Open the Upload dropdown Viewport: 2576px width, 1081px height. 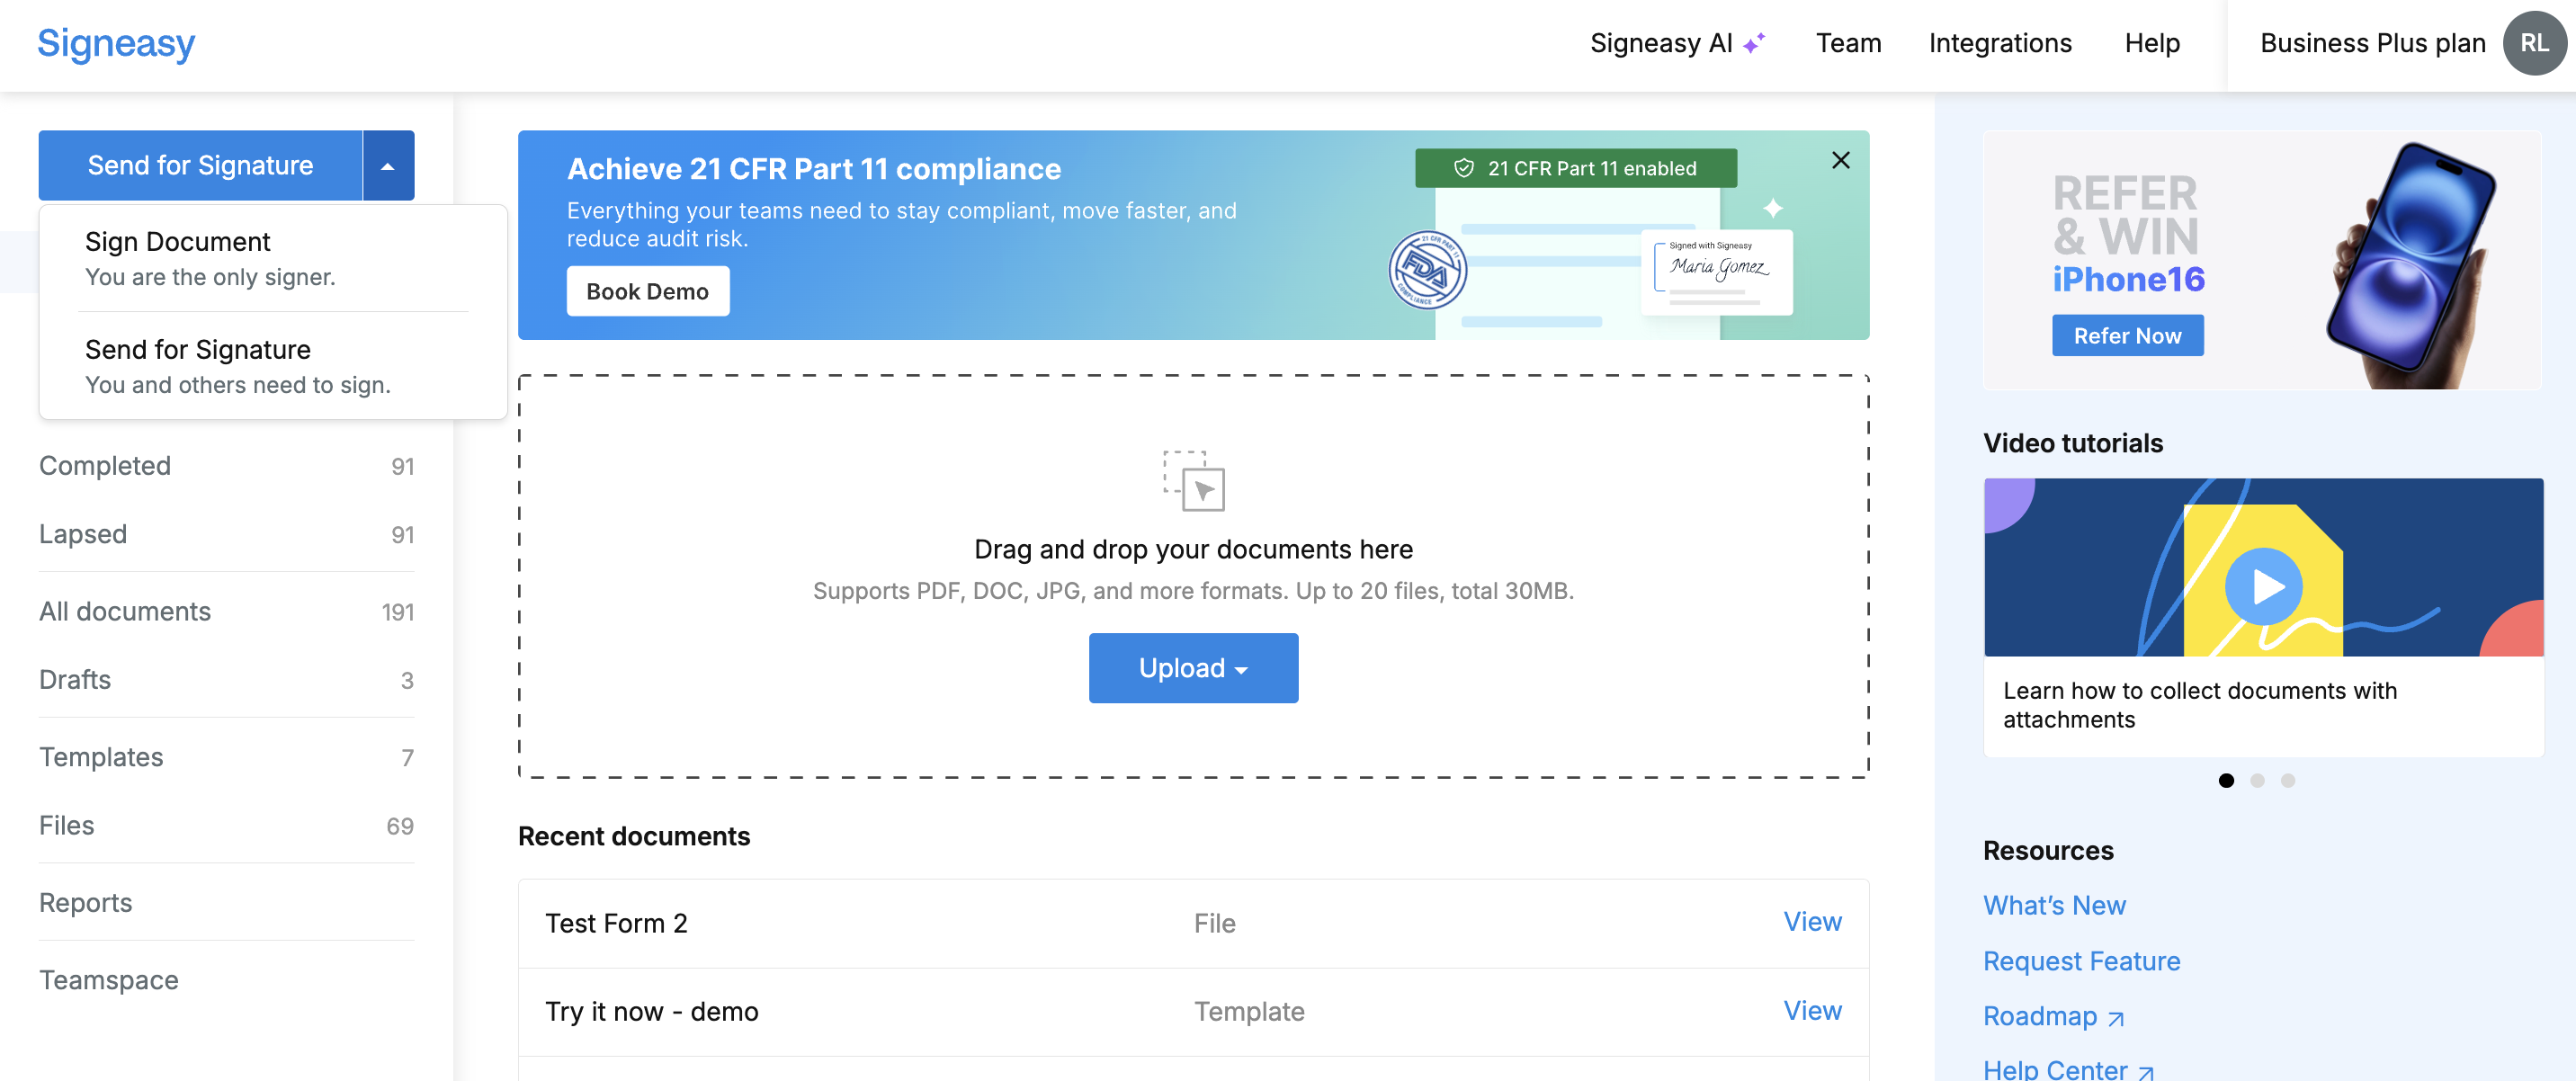tap(1193, 668)
